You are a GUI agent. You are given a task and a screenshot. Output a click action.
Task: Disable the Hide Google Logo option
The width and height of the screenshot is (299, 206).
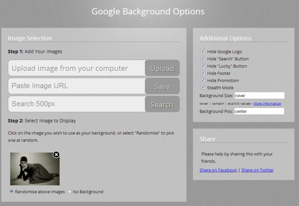pyautogui.click(x=203, y=51)
